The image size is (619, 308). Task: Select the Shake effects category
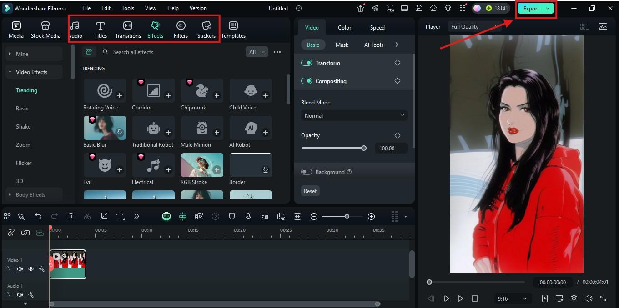coord(23,126)
